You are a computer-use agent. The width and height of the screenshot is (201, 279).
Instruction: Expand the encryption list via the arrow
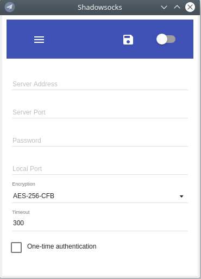pos(181,196)
